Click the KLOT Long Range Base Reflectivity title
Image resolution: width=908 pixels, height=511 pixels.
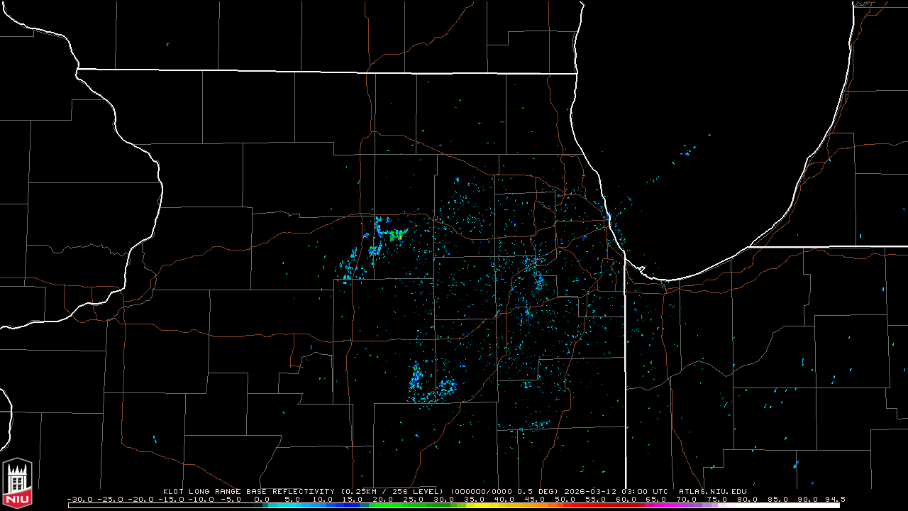[250, 491]
